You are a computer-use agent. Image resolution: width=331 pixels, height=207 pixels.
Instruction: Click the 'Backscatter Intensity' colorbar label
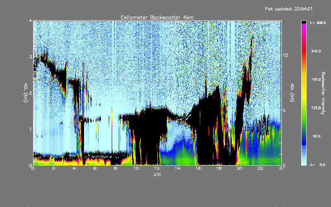pyautogui.click(x=323, y=93)
